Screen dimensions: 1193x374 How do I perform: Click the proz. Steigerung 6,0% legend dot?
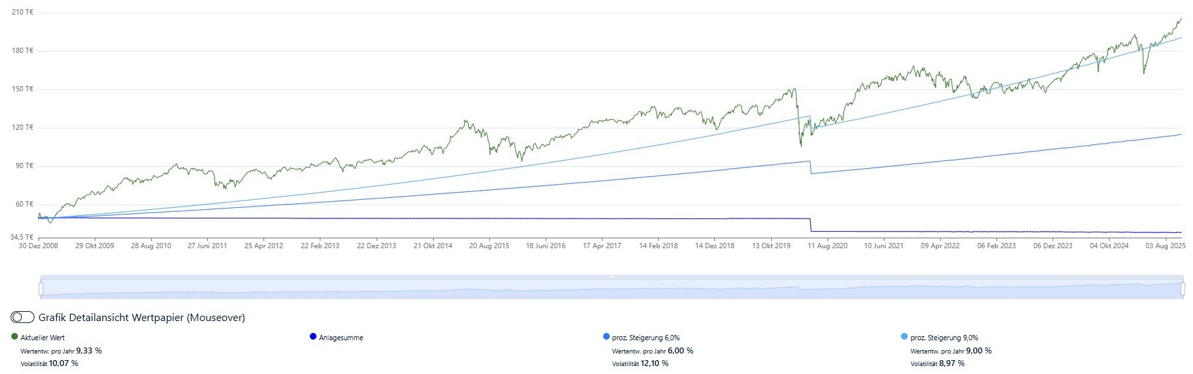(x=606, y=337)
